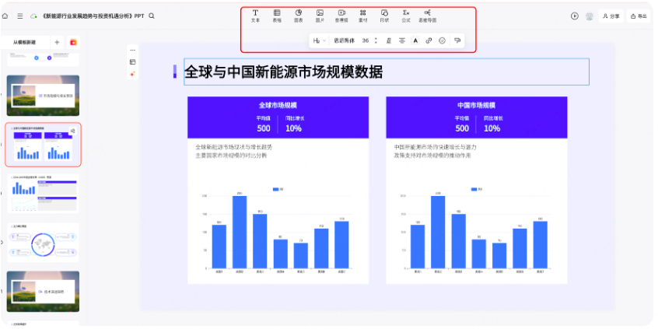Check the cloud sync status icon

[x=33, y=16]
